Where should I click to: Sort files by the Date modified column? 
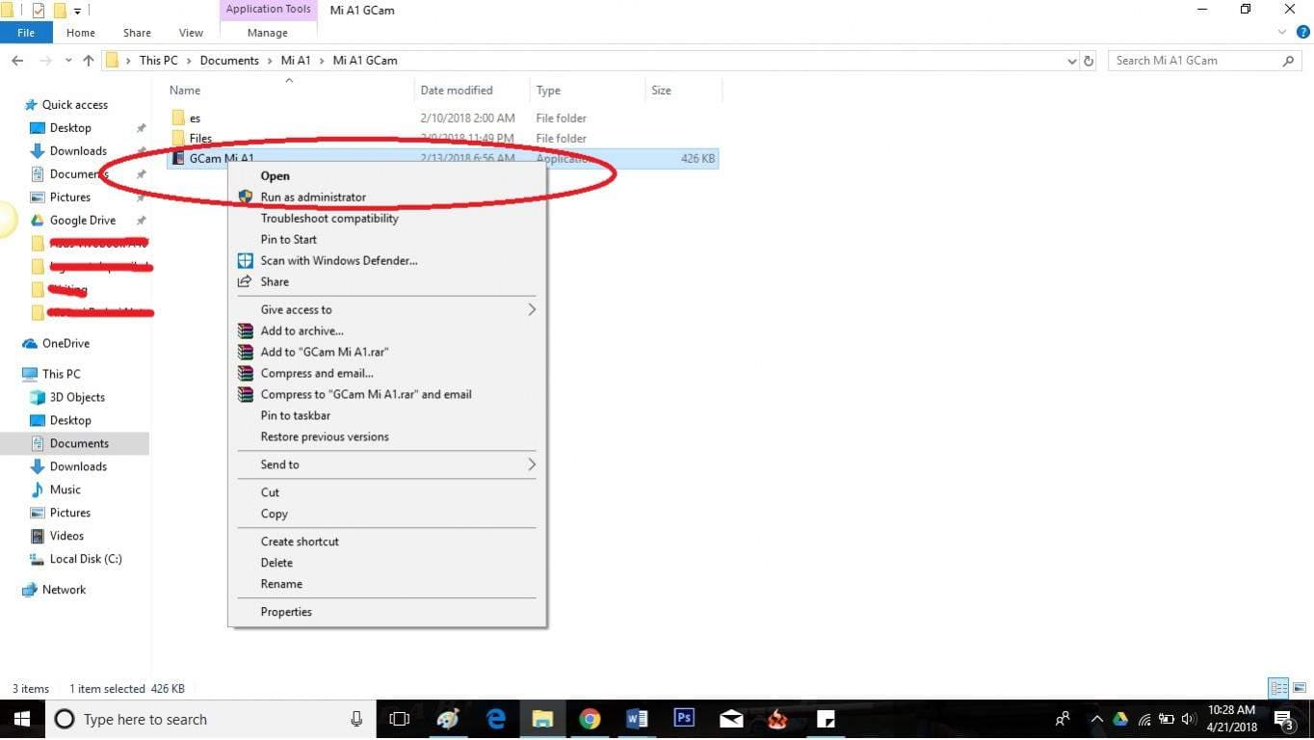point(472,90)
